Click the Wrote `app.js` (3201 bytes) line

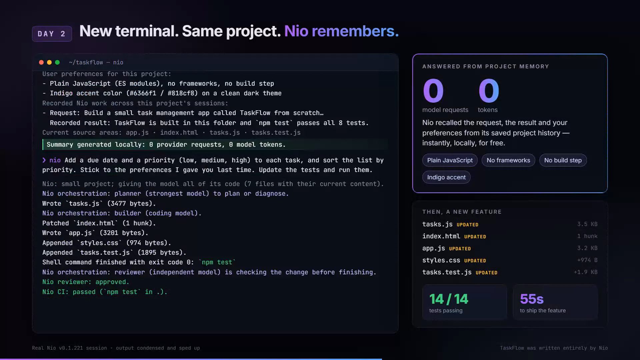point(95,233)
